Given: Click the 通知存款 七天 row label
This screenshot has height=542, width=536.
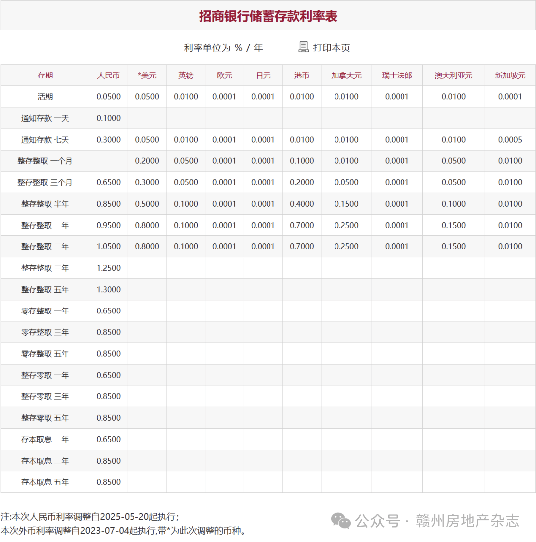Looking at the screenshot, I should (45, 140).
